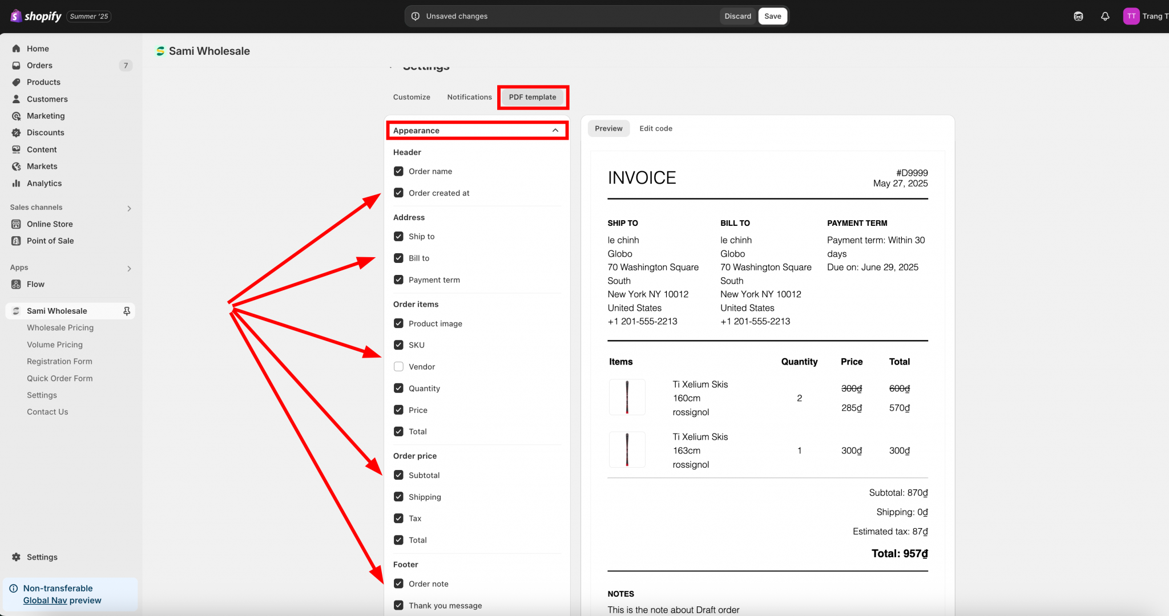Click the Sidekick assistant icon in top bar
This screenshot has height=616, width=1169.
click(1078, 16)
